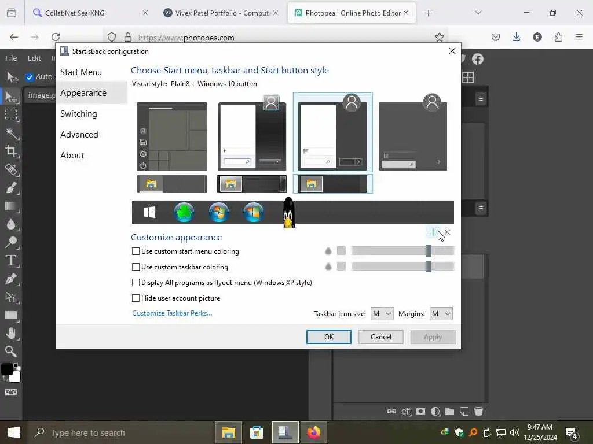593x444 pixels.
Task: Click the start menu color swatch
Action: (x=341, y=251)
